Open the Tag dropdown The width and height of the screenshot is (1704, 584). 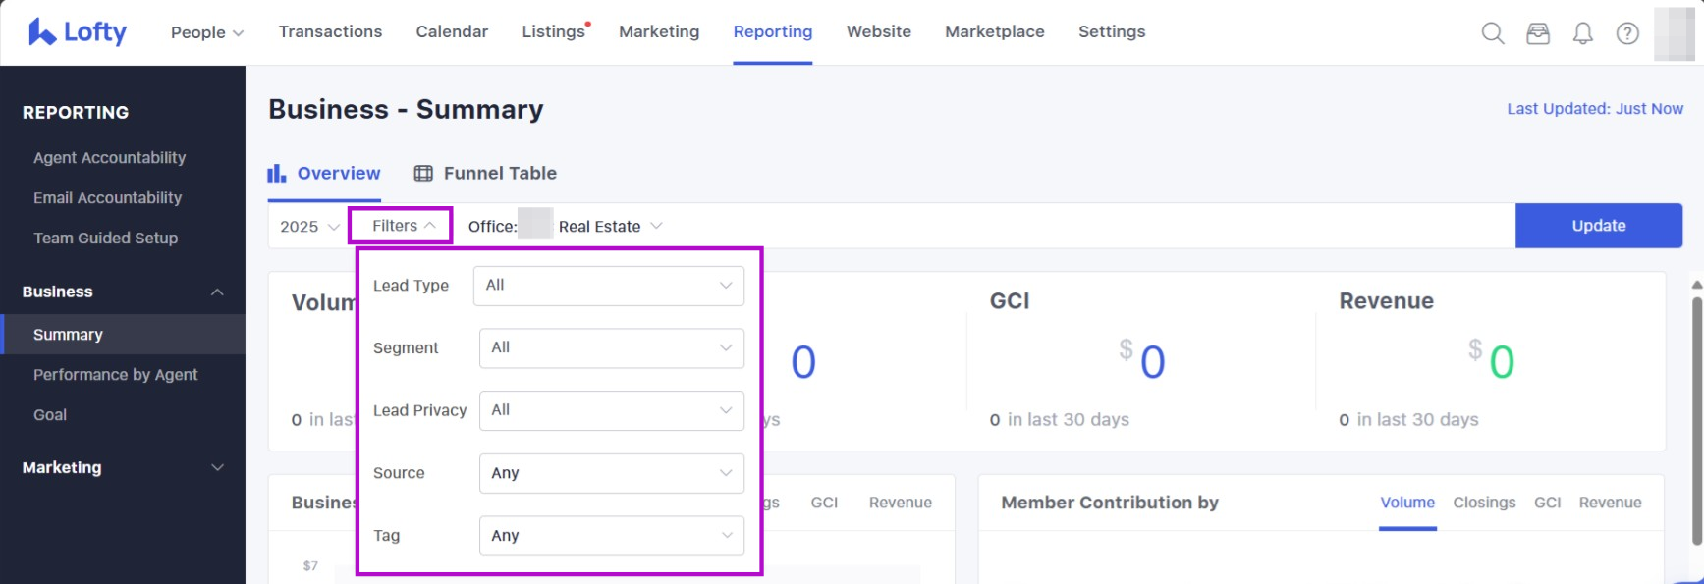[x=611, y=536]
